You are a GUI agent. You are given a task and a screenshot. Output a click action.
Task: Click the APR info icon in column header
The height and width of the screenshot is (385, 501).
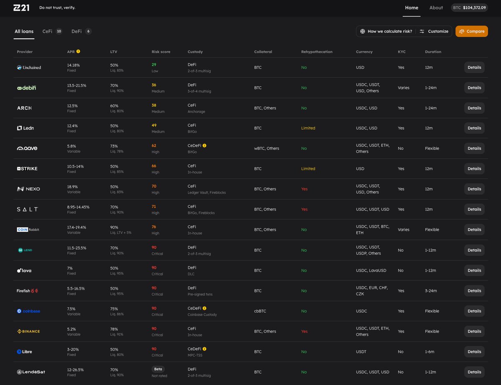78,51
